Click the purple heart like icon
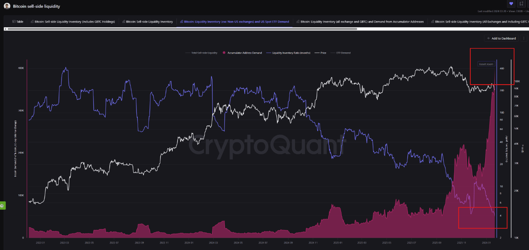 [x=511, y=4]
